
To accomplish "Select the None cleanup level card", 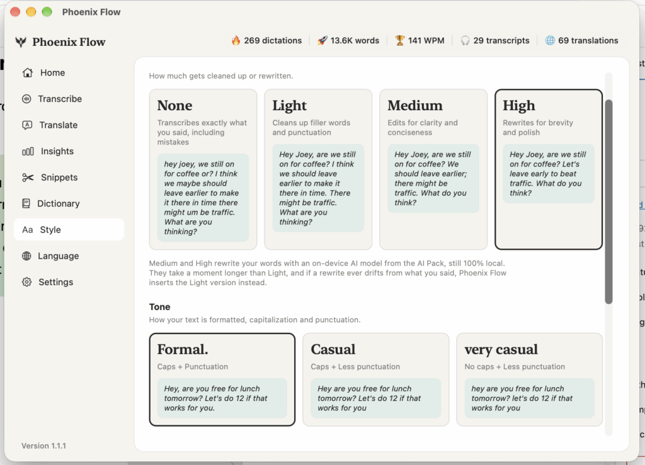I will [x=203, y=169].
